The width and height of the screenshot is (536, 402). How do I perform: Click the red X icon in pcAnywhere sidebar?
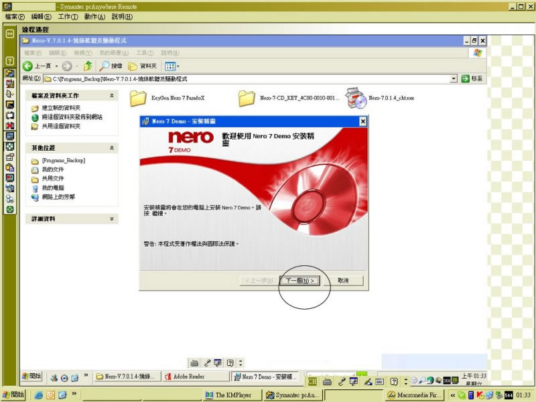(10, 125)
